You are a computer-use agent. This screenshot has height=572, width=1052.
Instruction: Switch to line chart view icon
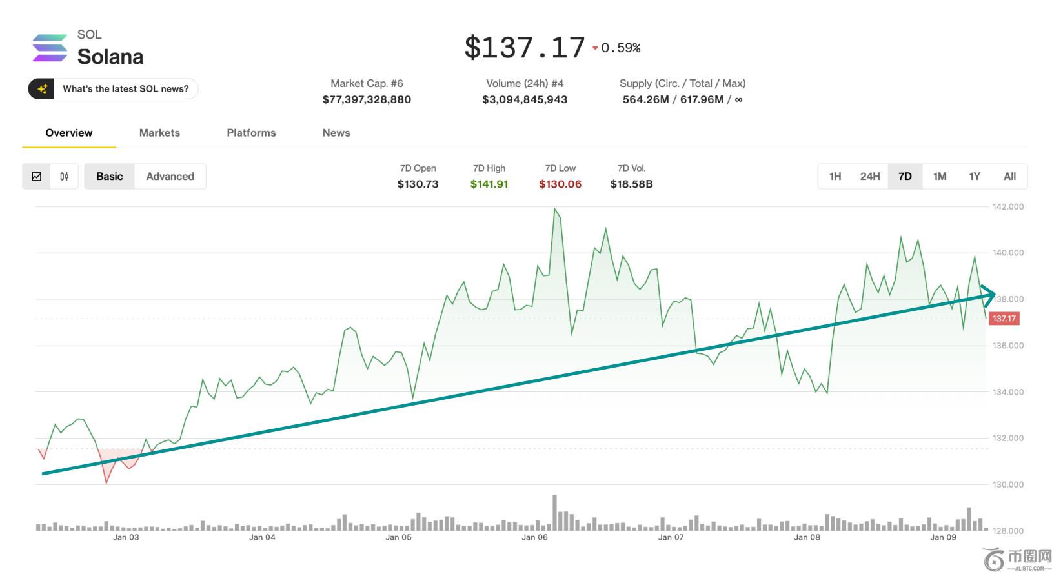point(37,176)
